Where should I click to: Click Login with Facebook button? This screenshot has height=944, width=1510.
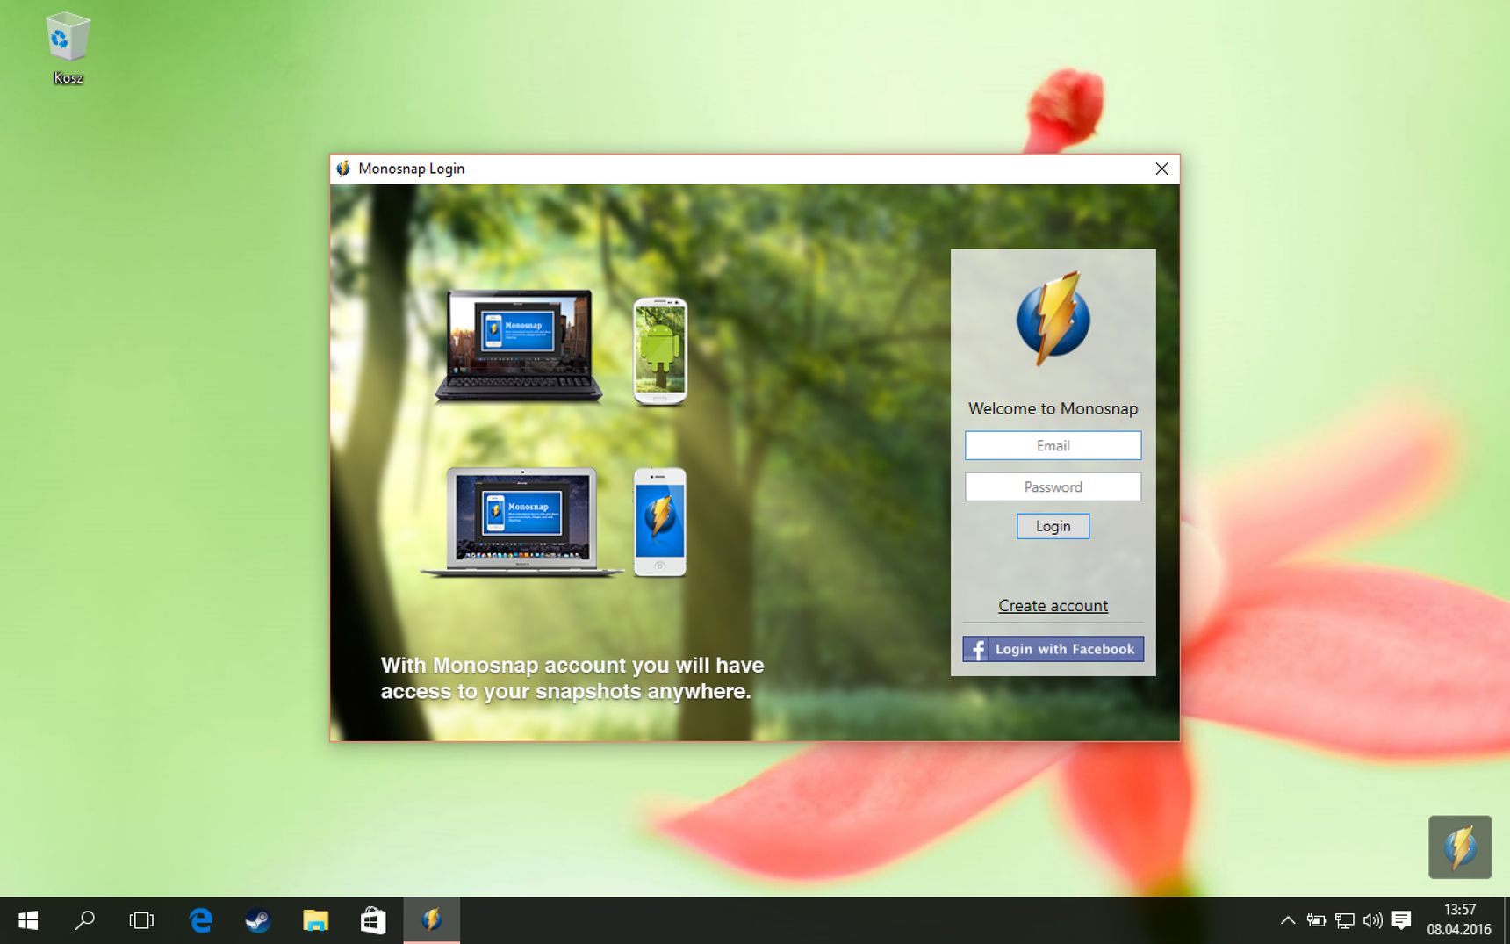pyautogui.click(x=1053, y=649)
